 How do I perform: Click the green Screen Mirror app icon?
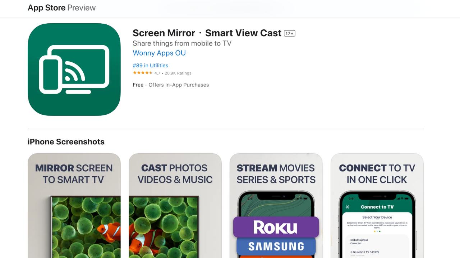(74, 70)
